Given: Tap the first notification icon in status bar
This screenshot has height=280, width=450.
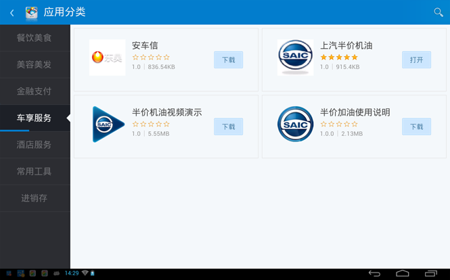Looking at the screenshot, I should click(9, 273).
